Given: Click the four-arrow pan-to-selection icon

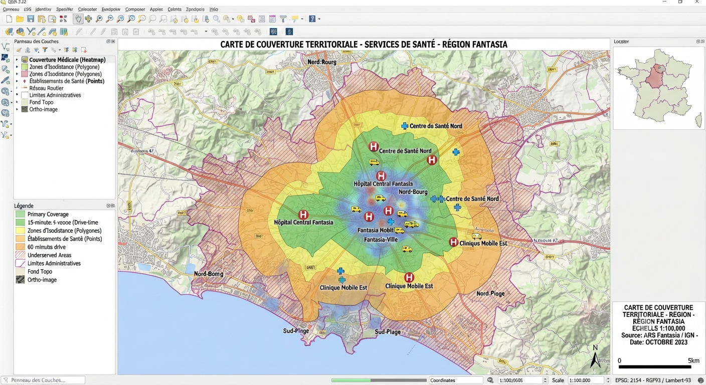Looking at the screenshot, I should 88,19.
